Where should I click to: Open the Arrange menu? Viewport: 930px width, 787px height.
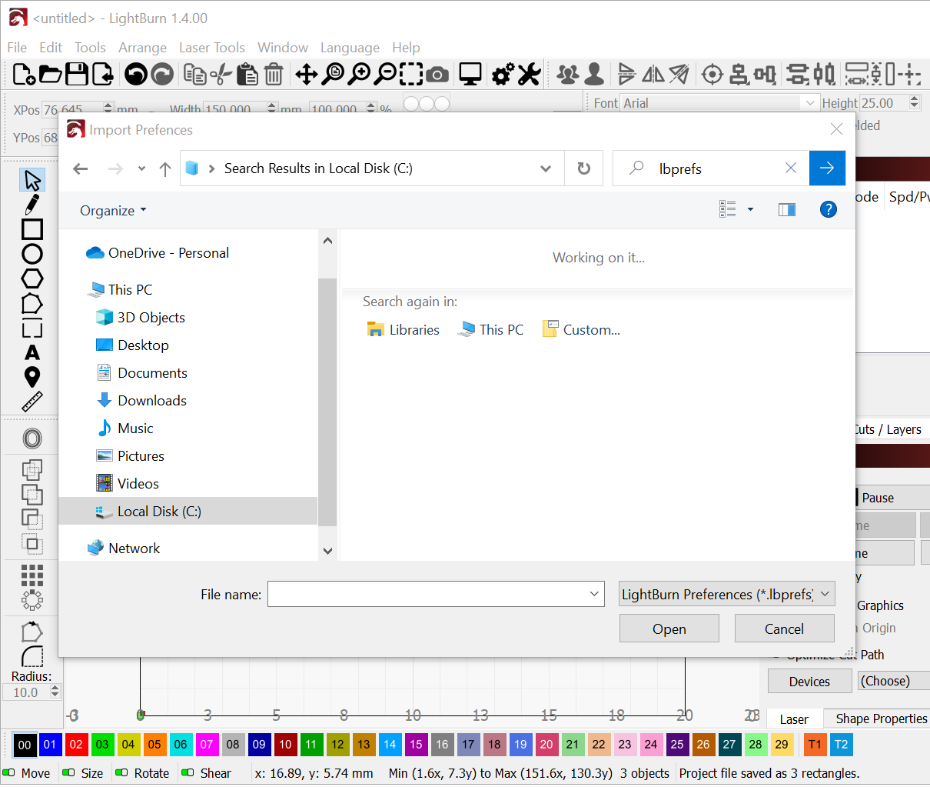click(x=142, y=48)
